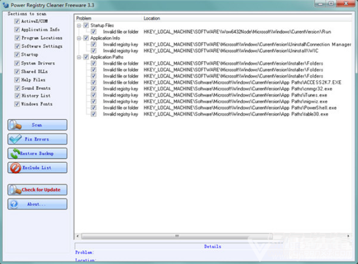Uncheck the Application Info group checkbox in results
Viewport: 358px width, 264px height.
tap(86, 38)
